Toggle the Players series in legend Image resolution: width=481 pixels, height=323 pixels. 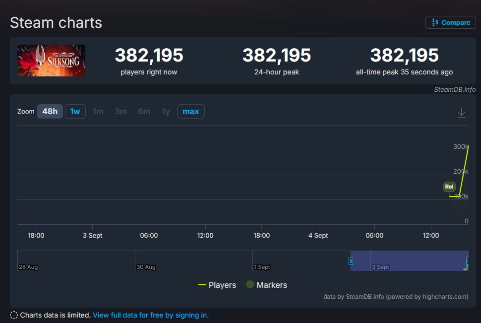(x=217, y=285)
